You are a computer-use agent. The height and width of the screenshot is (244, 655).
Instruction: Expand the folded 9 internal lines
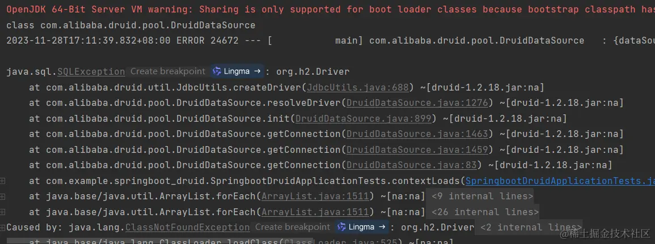click(482, 196)
